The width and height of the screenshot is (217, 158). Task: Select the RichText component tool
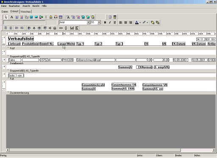(22, 17)
